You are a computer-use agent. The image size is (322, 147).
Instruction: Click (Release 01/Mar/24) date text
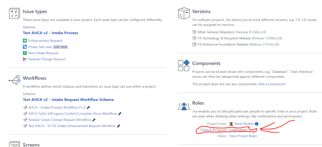pyautogui.click(x=251, y=32)
